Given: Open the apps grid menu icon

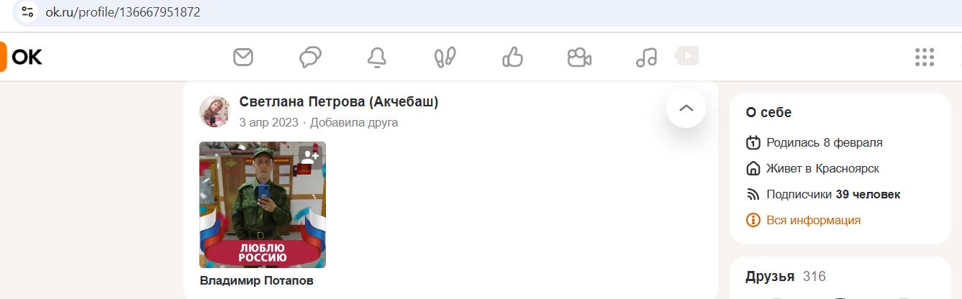Looking at the screenshot, I should (x=924, y=57).
